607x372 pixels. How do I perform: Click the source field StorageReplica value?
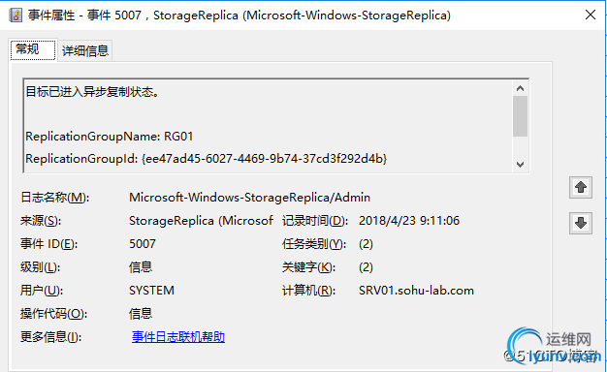201,221
